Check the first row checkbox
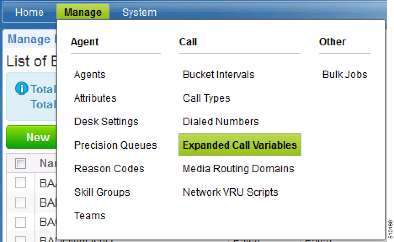394x242 pixels. click(x=21, y=183)
